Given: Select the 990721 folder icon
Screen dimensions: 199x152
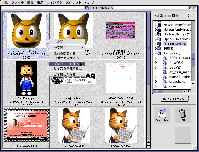Looking at the screenshot, I should point(165,67).
